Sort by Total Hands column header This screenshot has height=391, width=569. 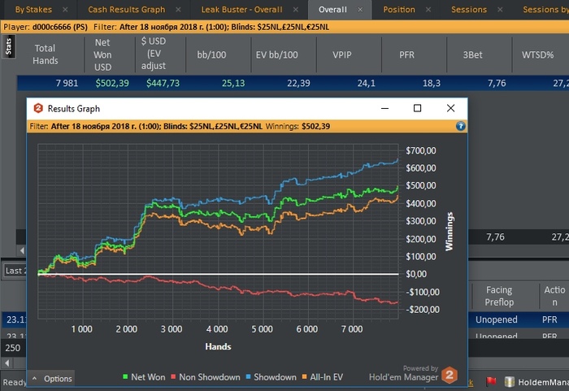point(45,54)
